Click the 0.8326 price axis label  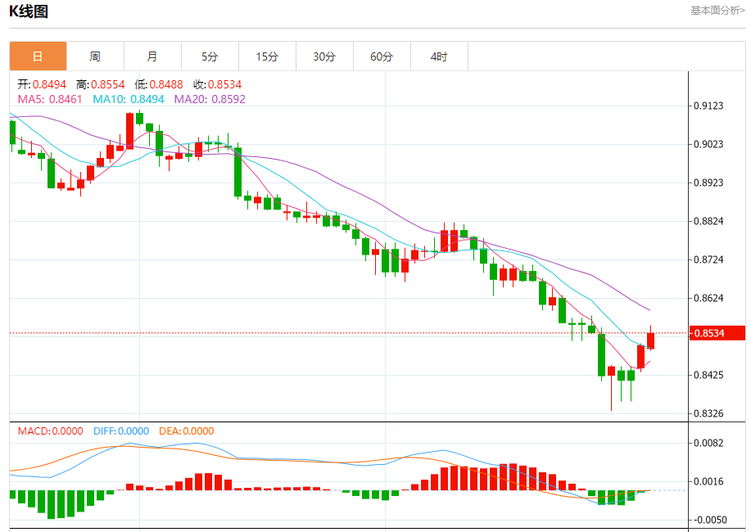pos(709,413)
